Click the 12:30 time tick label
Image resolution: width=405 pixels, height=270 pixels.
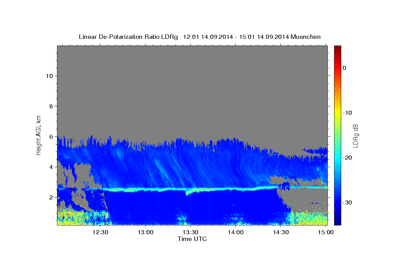click(100, 232)
